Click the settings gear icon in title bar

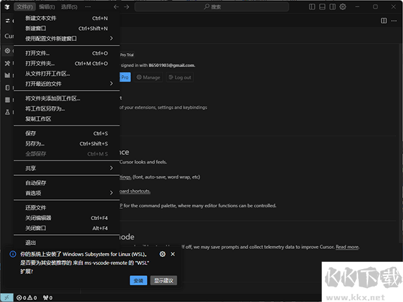pos(343,7)
